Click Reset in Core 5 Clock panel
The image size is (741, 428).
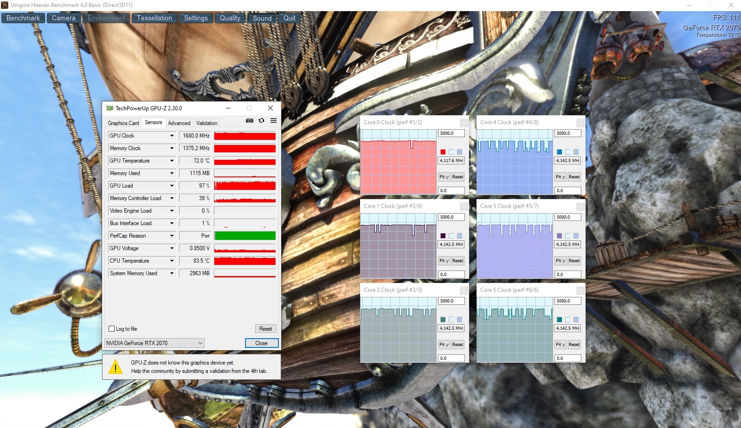pos(574,261)
